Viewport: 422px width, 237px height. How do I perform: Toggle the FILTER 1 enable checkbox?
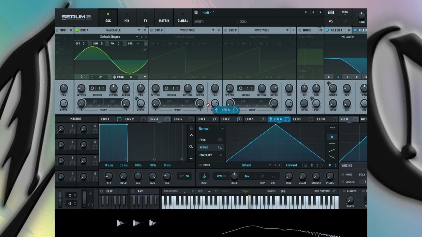(327, 30)
